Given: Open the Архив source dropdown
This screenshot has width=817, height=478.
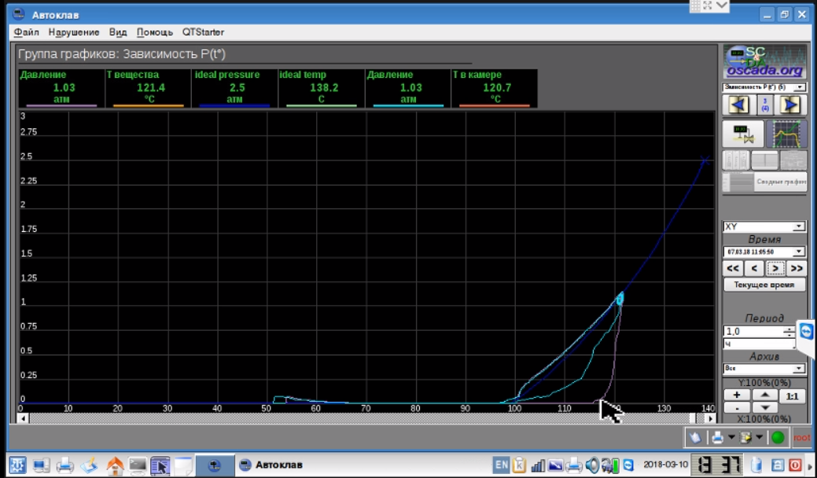Looking at the screenshot, I should pos(764,368).
